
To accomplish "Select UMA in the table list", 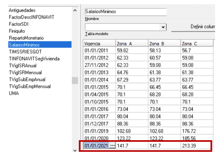I will click(x=14, y=93).
